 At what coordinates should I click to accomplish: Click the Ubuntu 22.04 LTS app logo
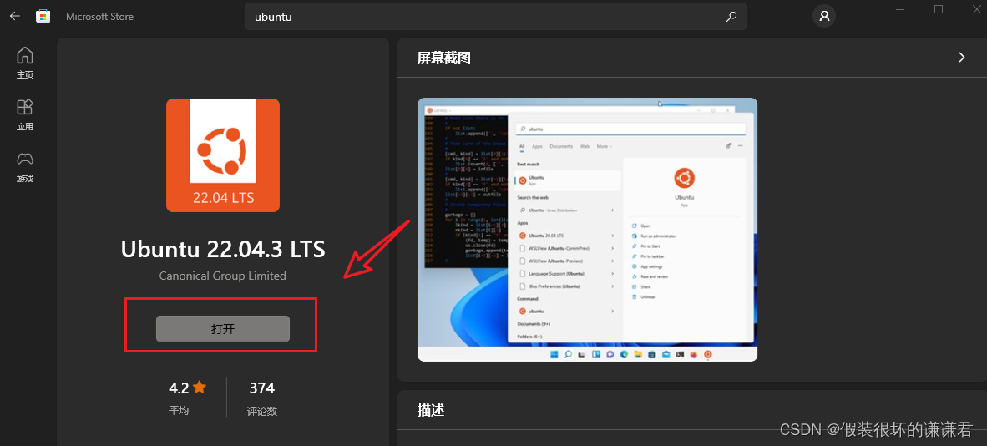point(223,155)
